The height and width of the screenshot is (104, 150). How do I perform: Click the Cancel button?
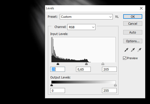pyautogui.click(x=133, y=23)
